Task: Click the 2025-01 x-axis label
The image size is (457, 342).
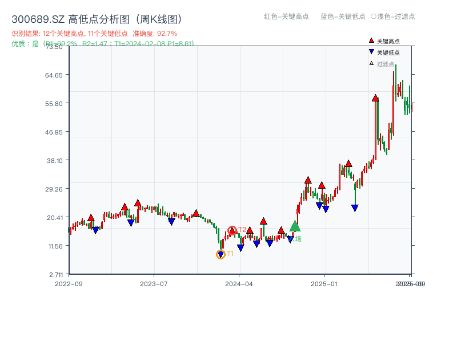Action: 324,284
